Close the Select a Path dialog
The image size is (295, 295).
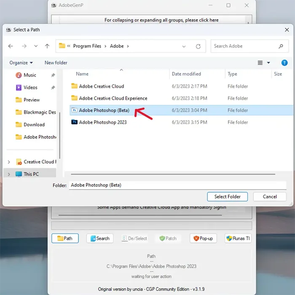pyautogui.click(x=287, y=30)
